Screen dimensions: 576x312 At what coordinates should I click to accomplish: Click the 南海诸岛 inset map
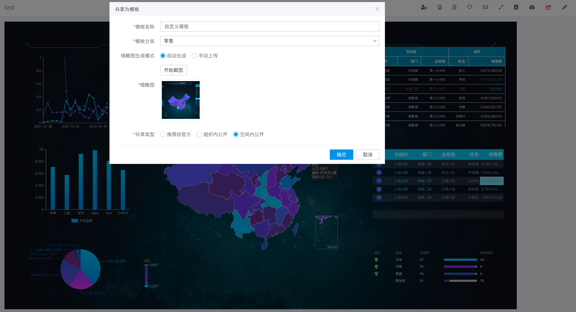pos(326,232)
